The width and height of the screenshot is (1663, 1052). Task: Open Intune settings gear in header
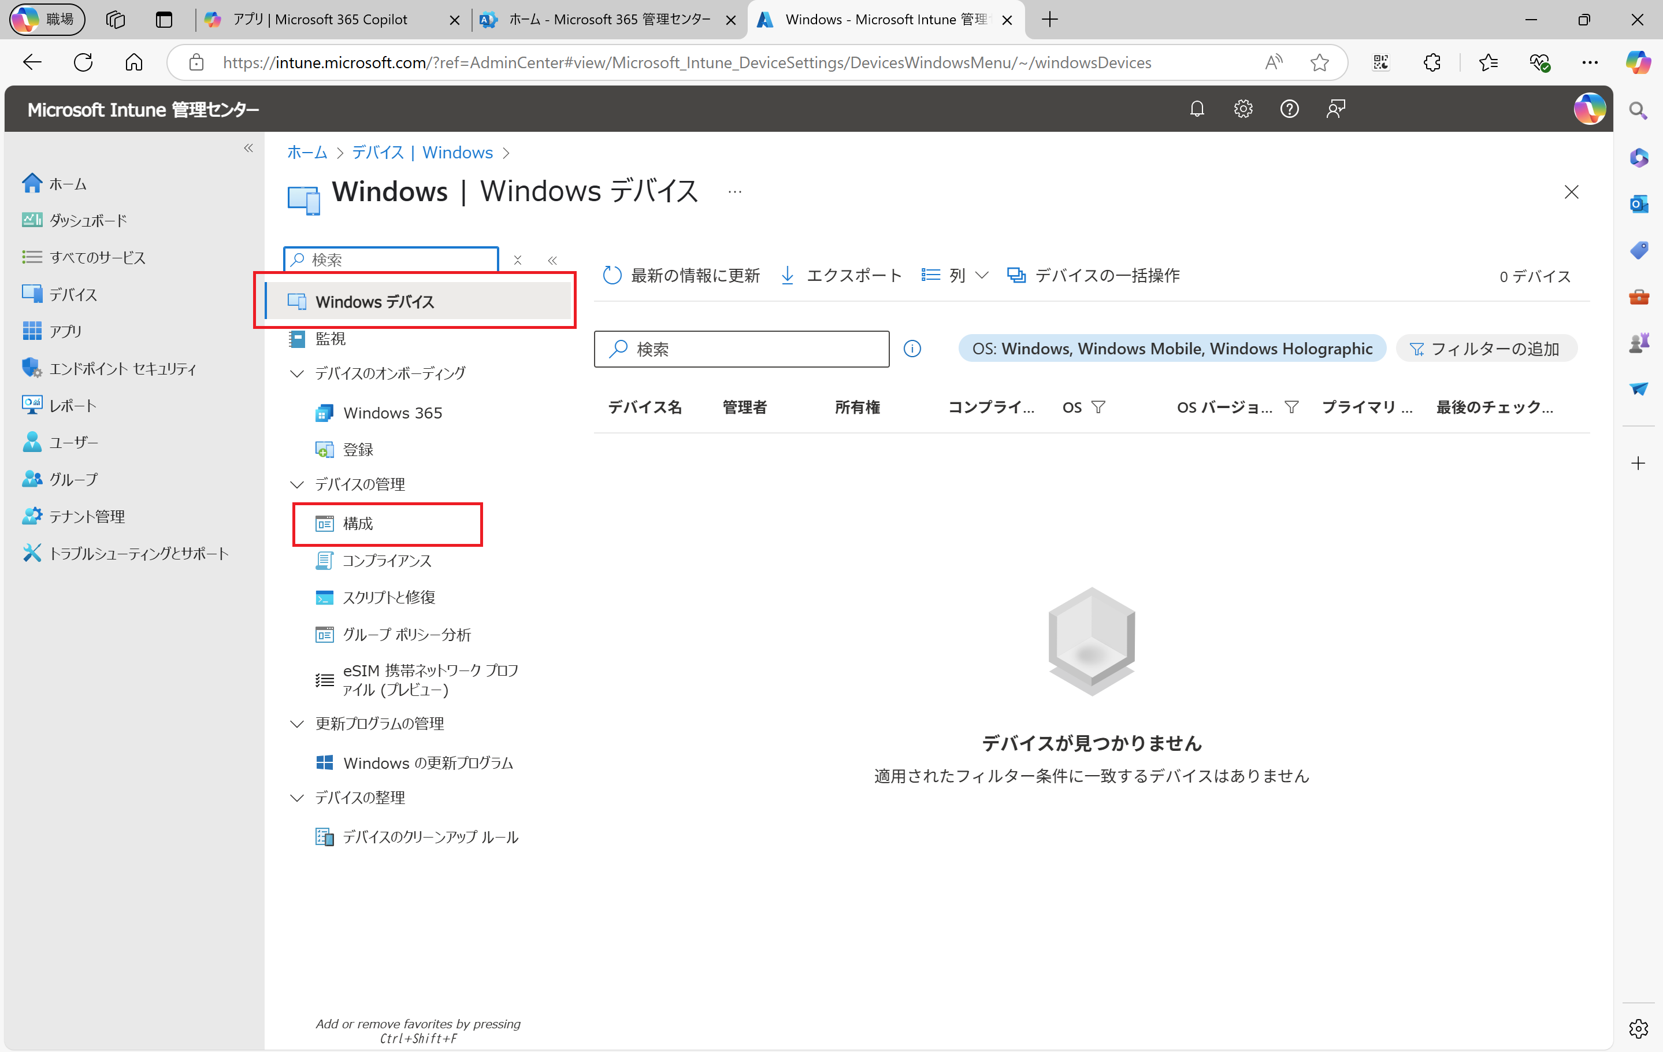point(1243,109)
